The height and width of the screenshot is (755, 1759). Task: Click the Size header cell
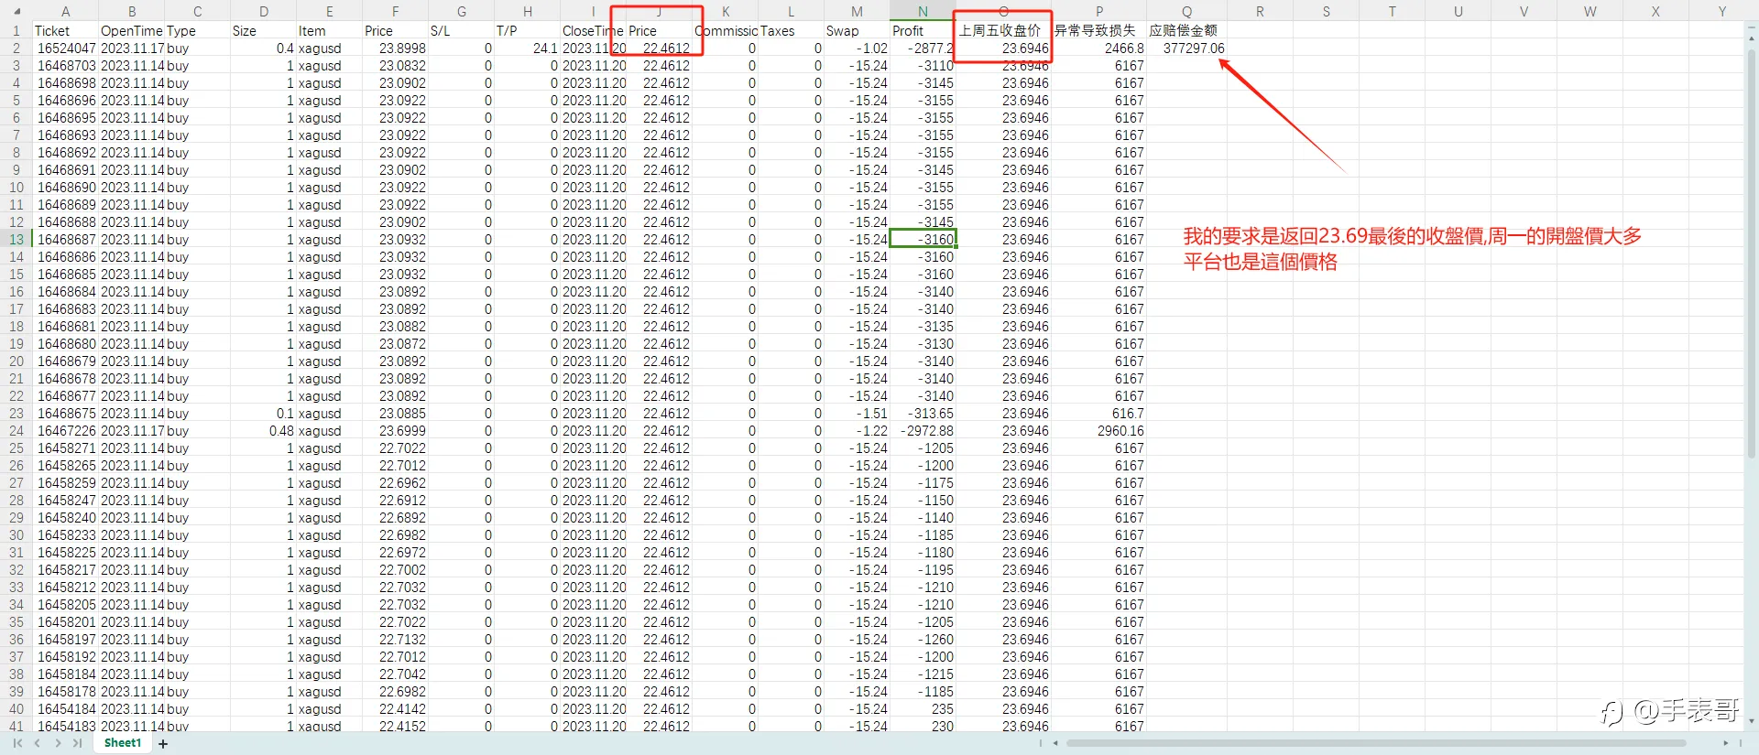[x=264, y=30]
